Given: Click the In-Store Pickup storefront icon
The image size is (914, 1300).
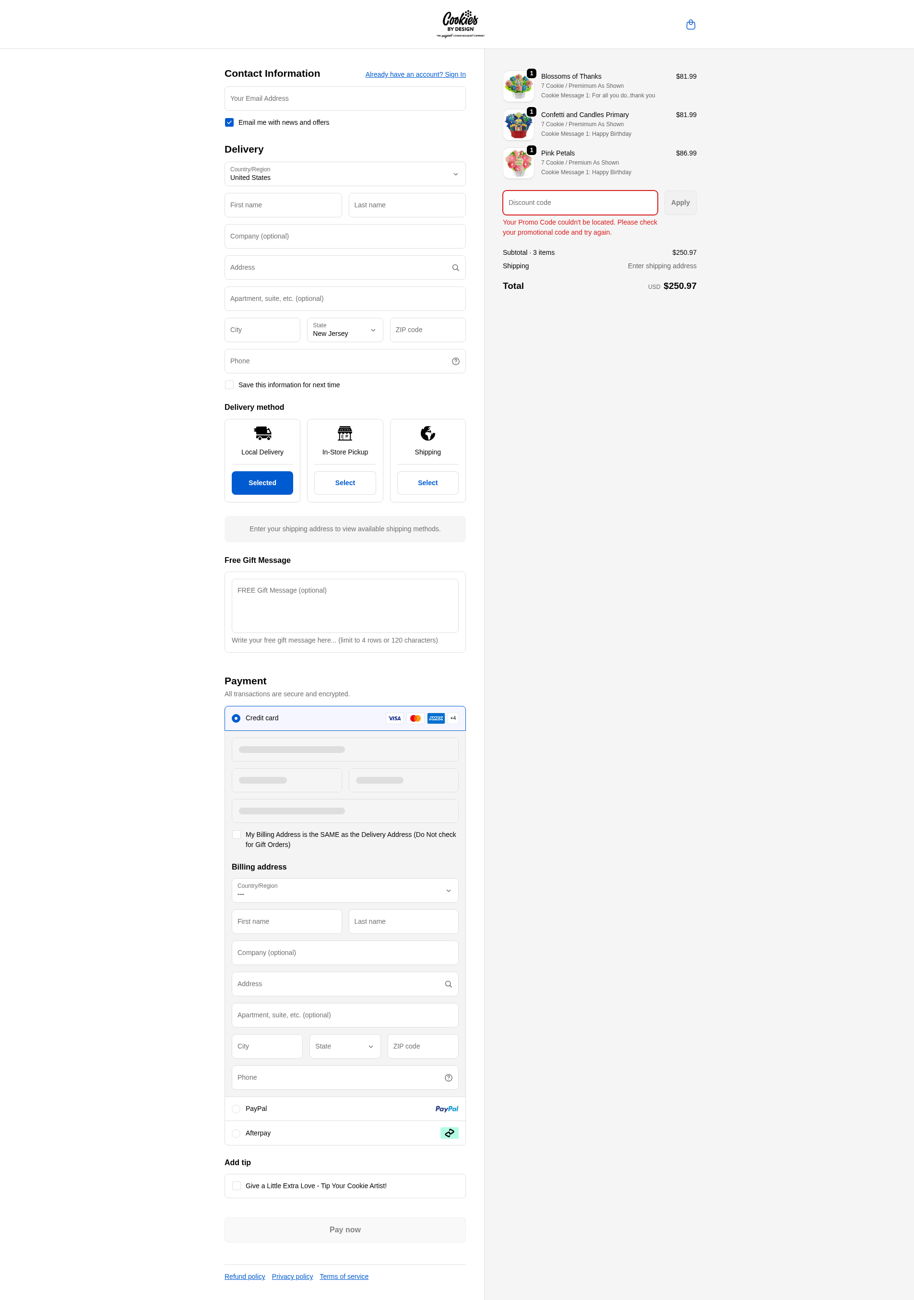Looking at the screenshot, I should [x=344, y=433].
